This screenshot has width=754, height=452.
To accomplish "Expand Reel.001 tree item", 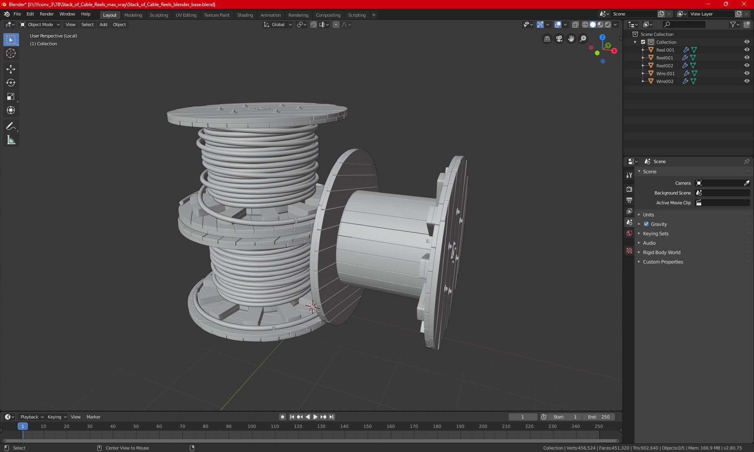I will pos(643,50).
